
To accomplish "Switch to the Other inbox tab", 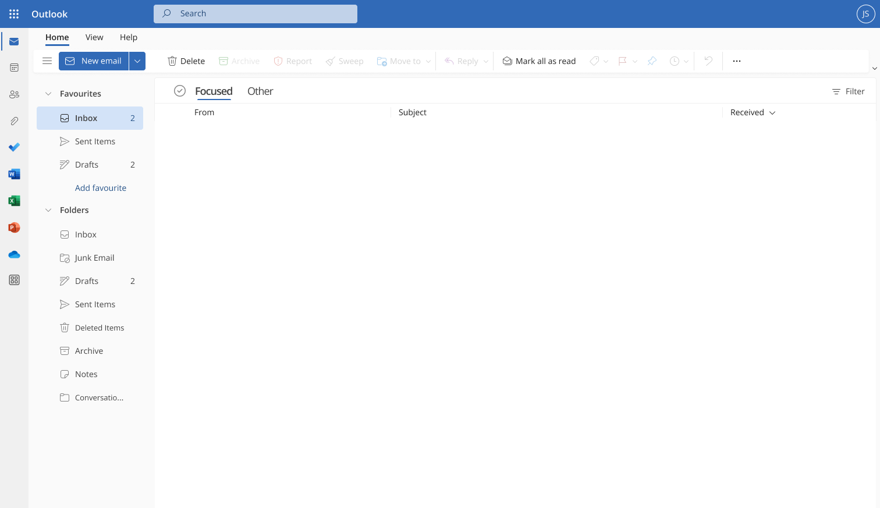I will tap(260, 91).
